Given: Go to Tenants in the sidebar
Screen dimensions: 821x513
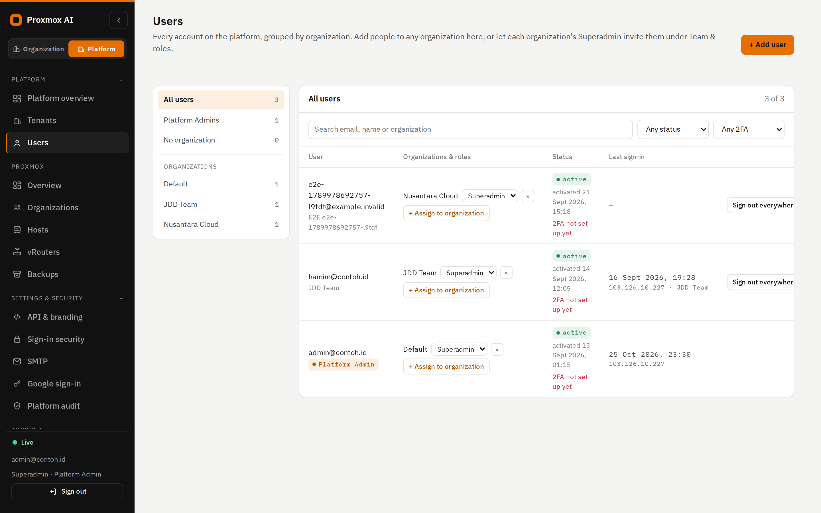Looking at the screenshot, I should (x=67, y=121).
